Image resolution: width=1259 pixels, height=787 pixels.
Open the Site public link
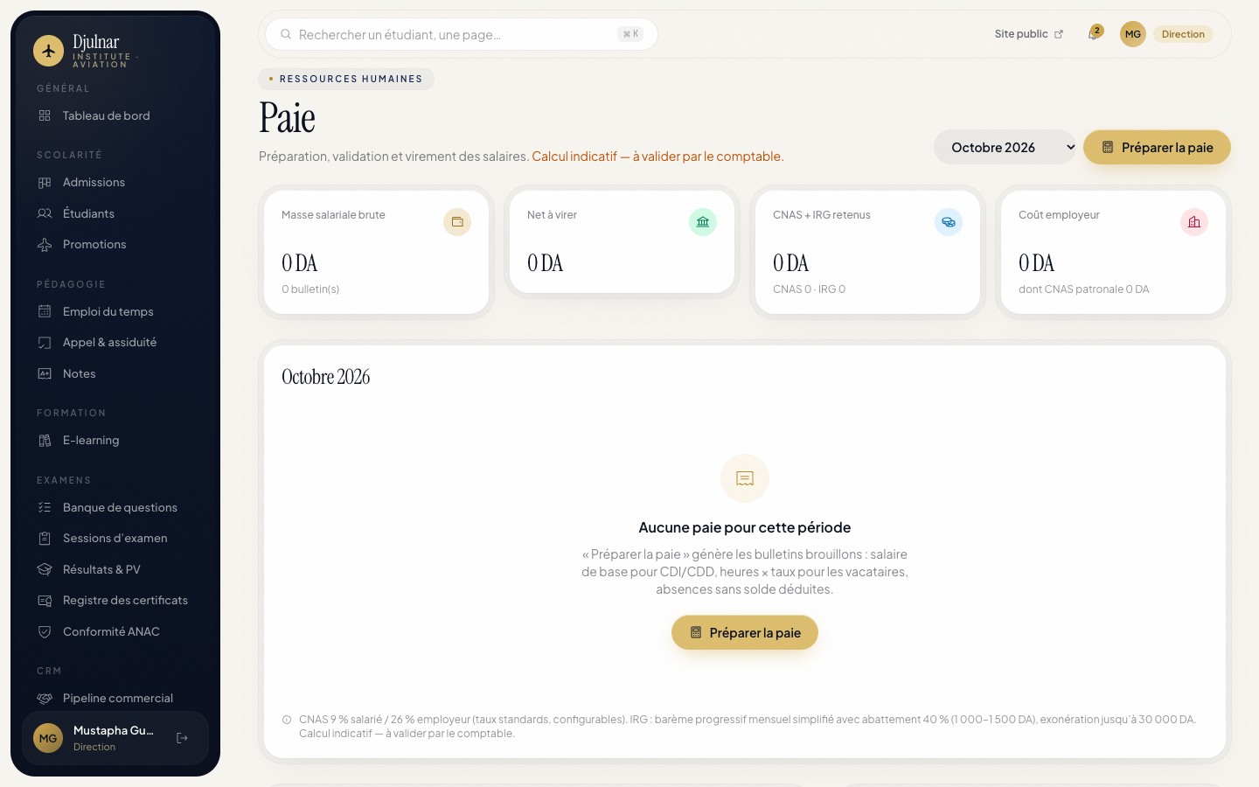1028,34
